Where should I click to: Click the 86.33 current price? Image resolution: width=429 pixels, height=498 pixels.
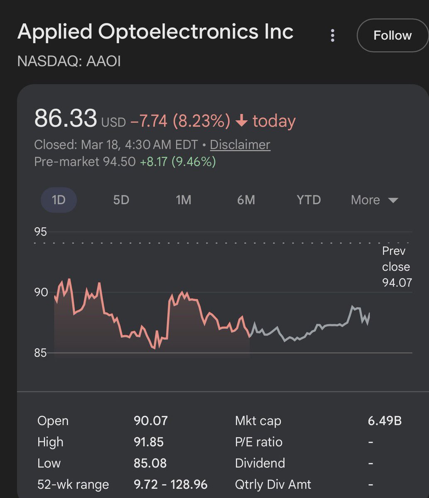(x=65, y=118)
